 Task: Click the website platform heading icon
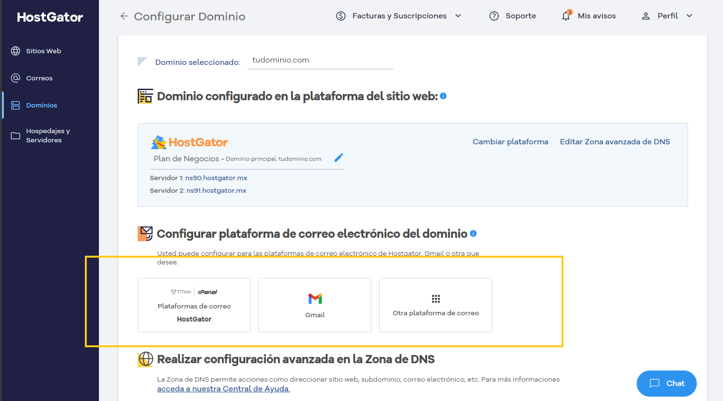[145, 96]
